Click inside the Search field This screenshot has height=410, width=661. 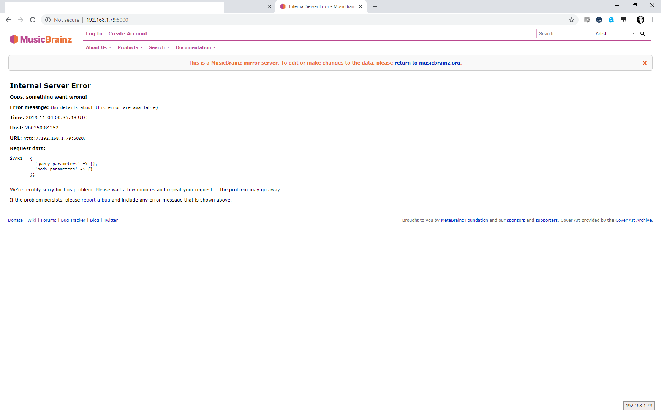coord(564,33)
